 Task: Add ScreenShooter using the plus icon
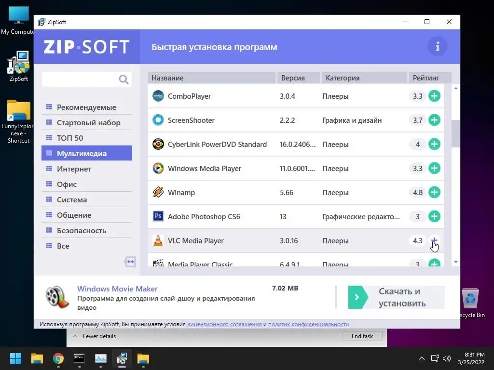click(434, 120)
